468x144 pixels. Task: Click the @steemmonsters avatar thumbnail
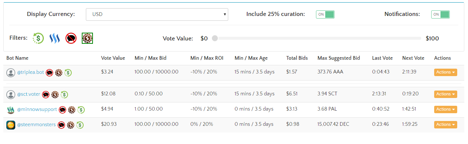click(11, 125)
